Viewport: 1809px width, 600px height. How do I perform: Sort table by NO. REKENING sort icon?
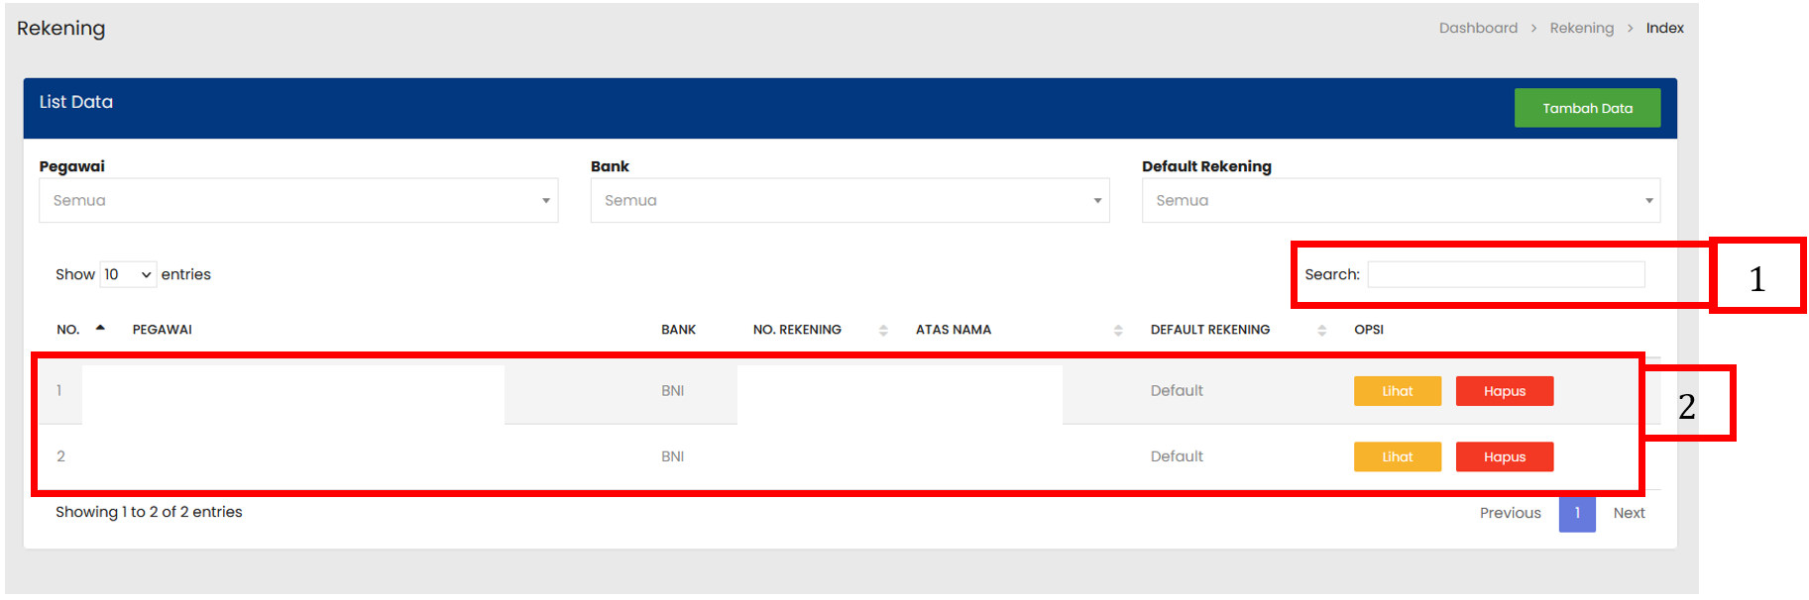883,330
